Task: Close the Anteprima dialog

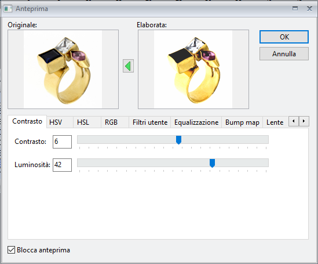Action: [309, 9]
